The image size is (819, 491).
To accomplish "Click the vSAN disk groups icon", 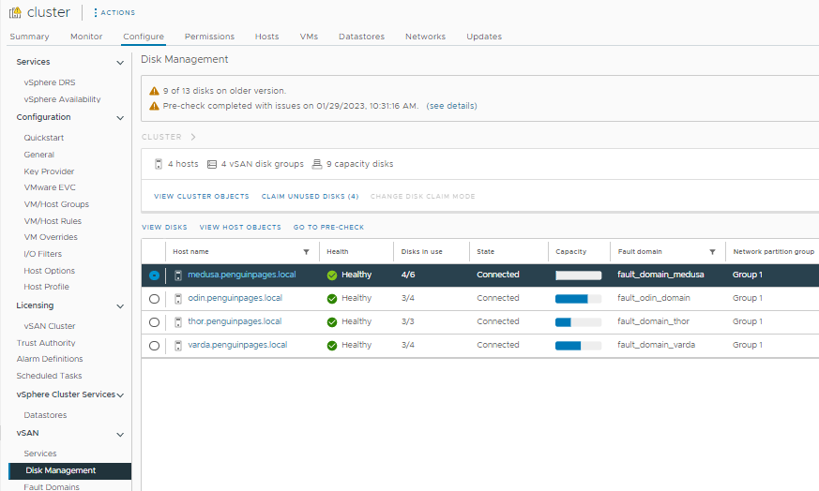I will [x=211, y=164].
